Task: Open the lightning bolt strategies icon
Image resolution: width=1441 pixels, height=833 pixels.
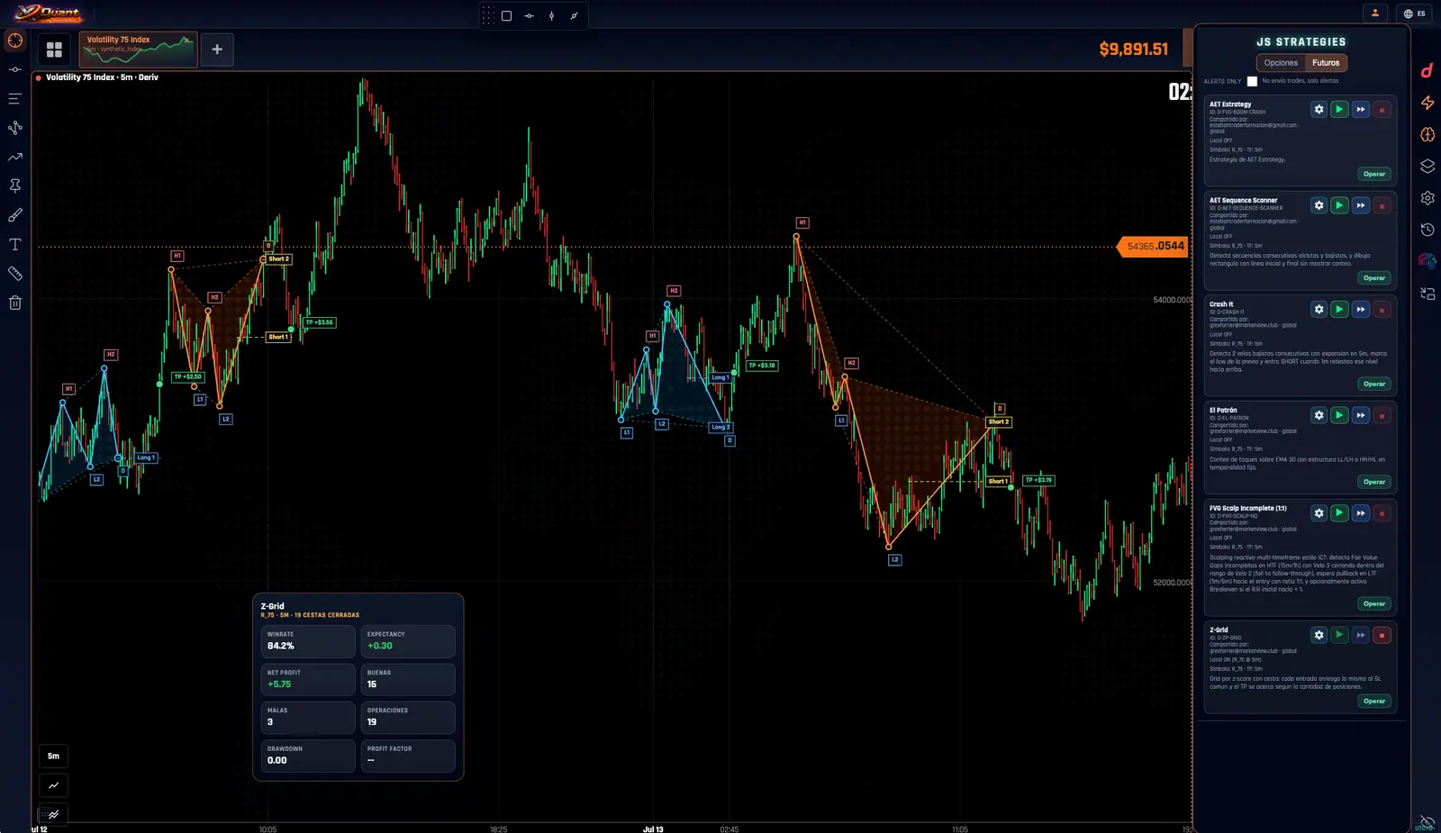Action: pyautogui.click(x=1427, y=103)
